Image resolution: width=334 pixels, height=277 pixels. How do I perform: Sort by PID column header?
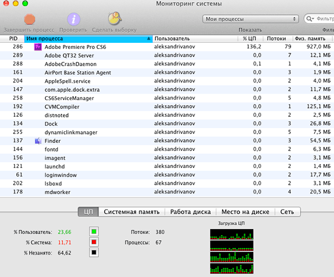tap(13, 38)
